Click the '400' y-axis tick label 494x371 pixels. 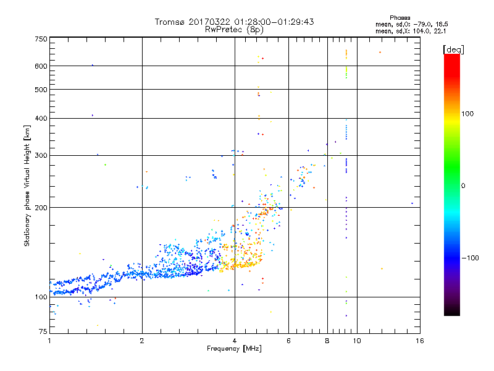click(41, 118)
